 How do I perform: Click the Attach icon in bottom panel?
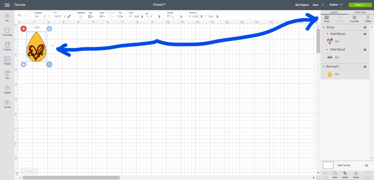(x=345, y=174)
